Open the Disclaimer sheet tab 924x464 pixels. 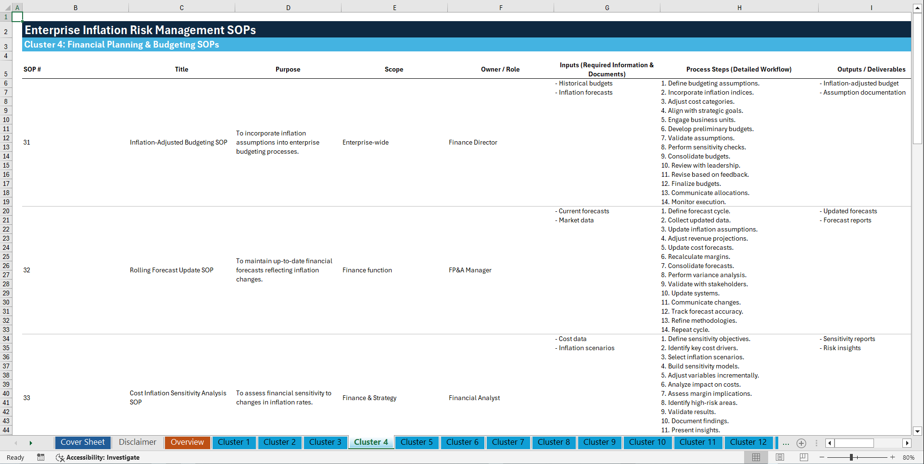tap(137, 442)
